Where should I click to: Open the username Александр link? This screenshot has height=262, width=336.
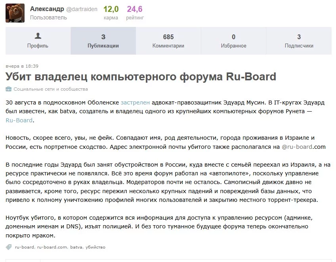pos(47,9)
